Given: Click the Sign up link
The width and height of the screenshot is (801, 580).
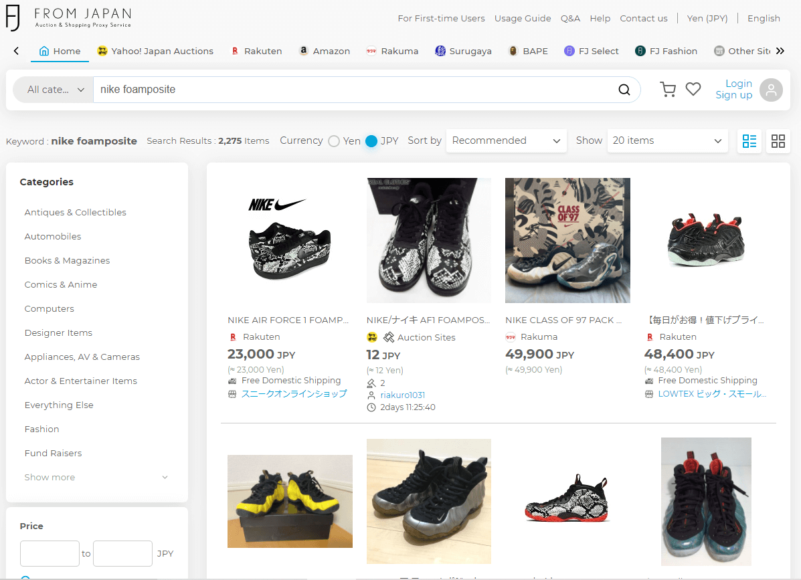Looking at the screenshot, I should pyautogui.click(x=734, y=95).
